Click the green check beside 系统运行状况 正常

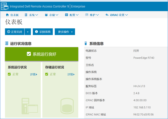(x=9, y=74)
